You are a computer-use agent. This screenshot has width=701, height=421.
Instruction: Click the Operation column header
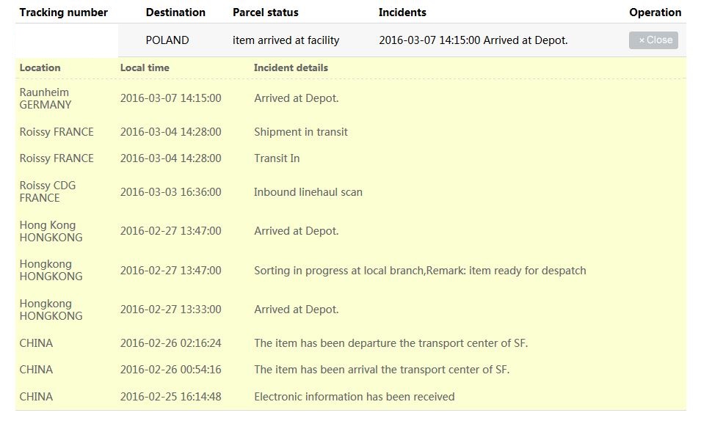[655, 12]
